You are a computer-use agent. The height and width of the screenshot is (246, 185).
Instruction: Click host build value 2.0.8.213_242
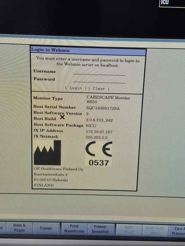pos(99,120)
